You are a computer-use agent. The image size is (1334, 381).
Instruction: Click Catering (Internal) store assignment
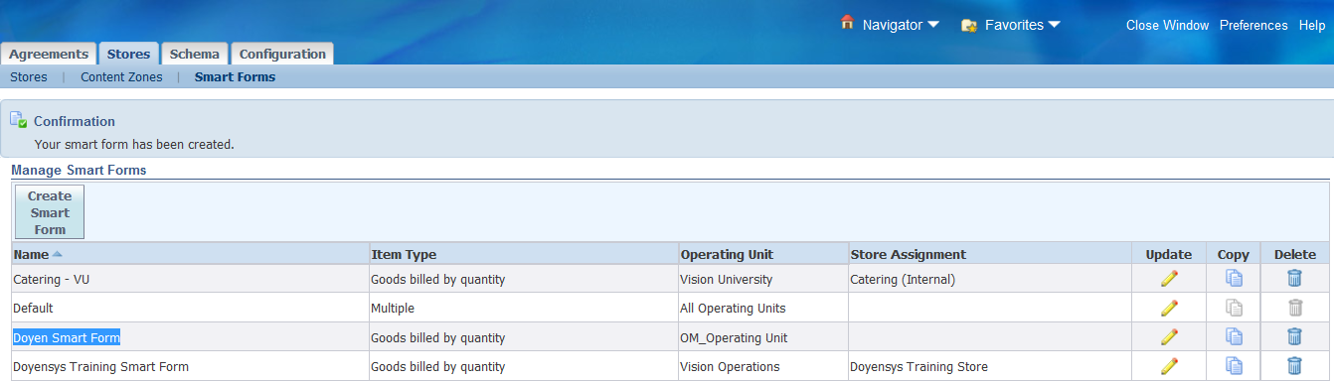point(903,280)
